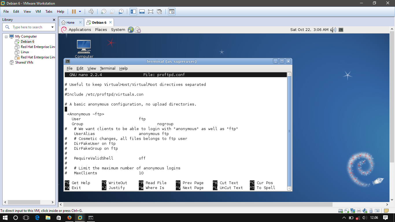
Task: Click the sound card status icon
Action: (x=365, y=211)
